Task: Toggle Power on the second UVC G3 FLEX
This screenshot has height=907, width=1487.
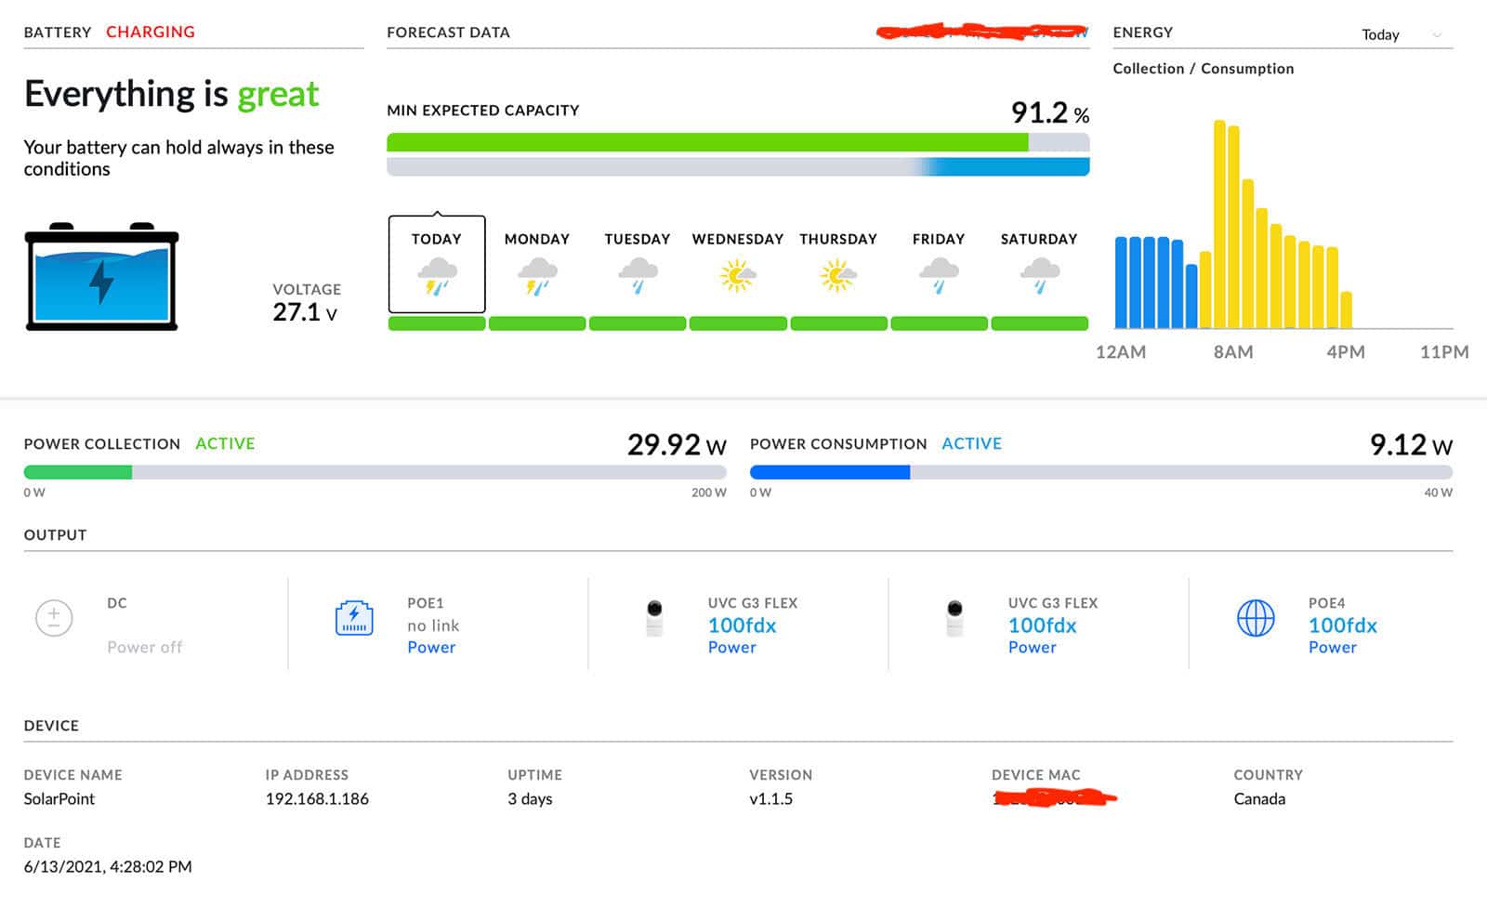Action: coord(1033,647)
